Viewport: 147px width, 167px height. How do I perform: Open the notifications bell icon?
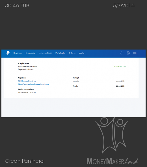click(x=122, y=53)
